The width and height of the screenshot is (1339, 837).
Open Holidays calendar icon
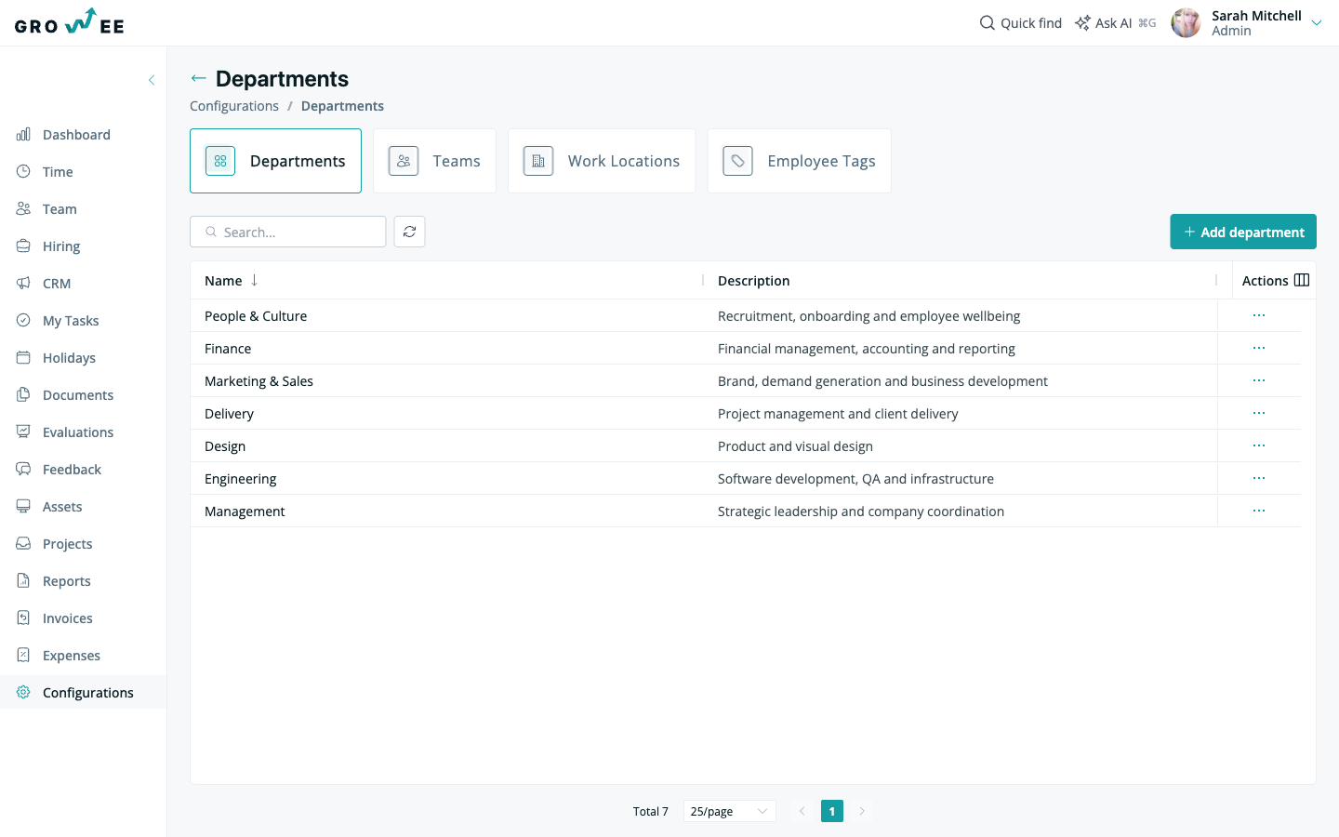tap(23, 357)
